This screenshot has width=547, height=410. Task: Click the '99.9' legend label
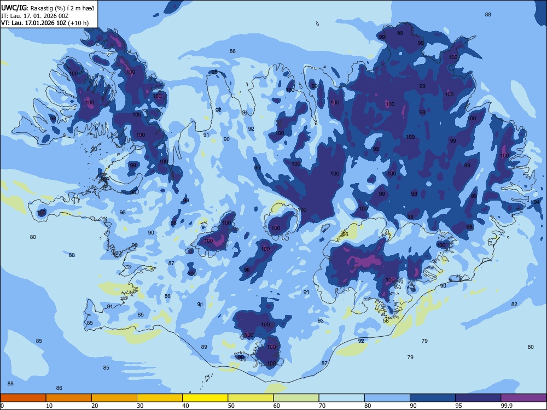[x=506, y=406]
